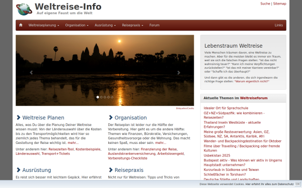Open topic Meine große Resteverwertung
This screenshot has height=188, width=302.
237,134
